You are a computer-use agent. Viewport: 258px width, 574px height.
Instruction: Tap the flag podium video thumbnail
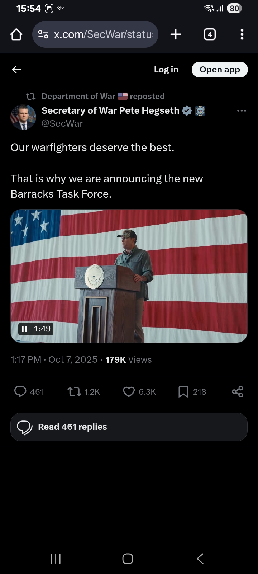[x=129, y=276]
